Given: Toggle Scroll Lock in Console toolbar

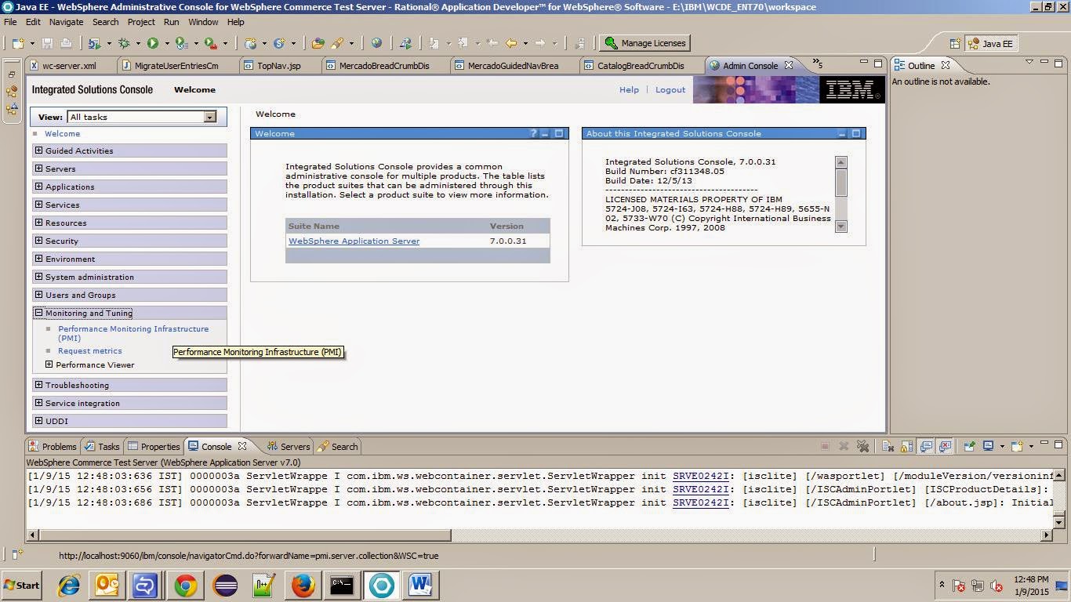Looking at the screenshot, I should (907, 446).
